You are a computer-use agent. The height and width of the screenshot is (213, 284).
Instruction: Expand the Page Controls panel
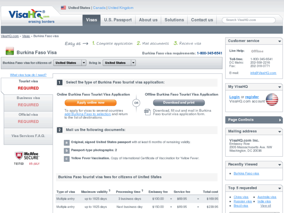pos(280,120)
